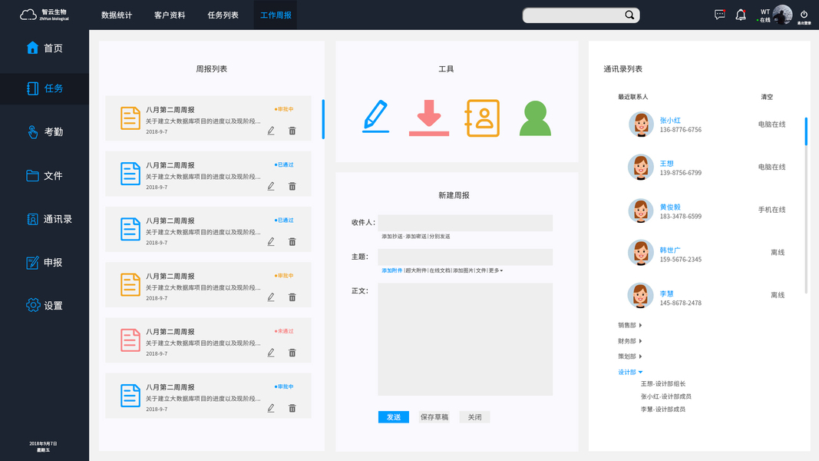Expand the 策划部 department
The width and height of the screenshot is (819, 461).
coord(630,357)
